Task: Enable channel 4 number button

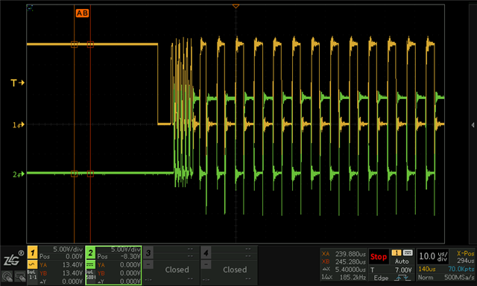Action: click(x=206, y=252)
